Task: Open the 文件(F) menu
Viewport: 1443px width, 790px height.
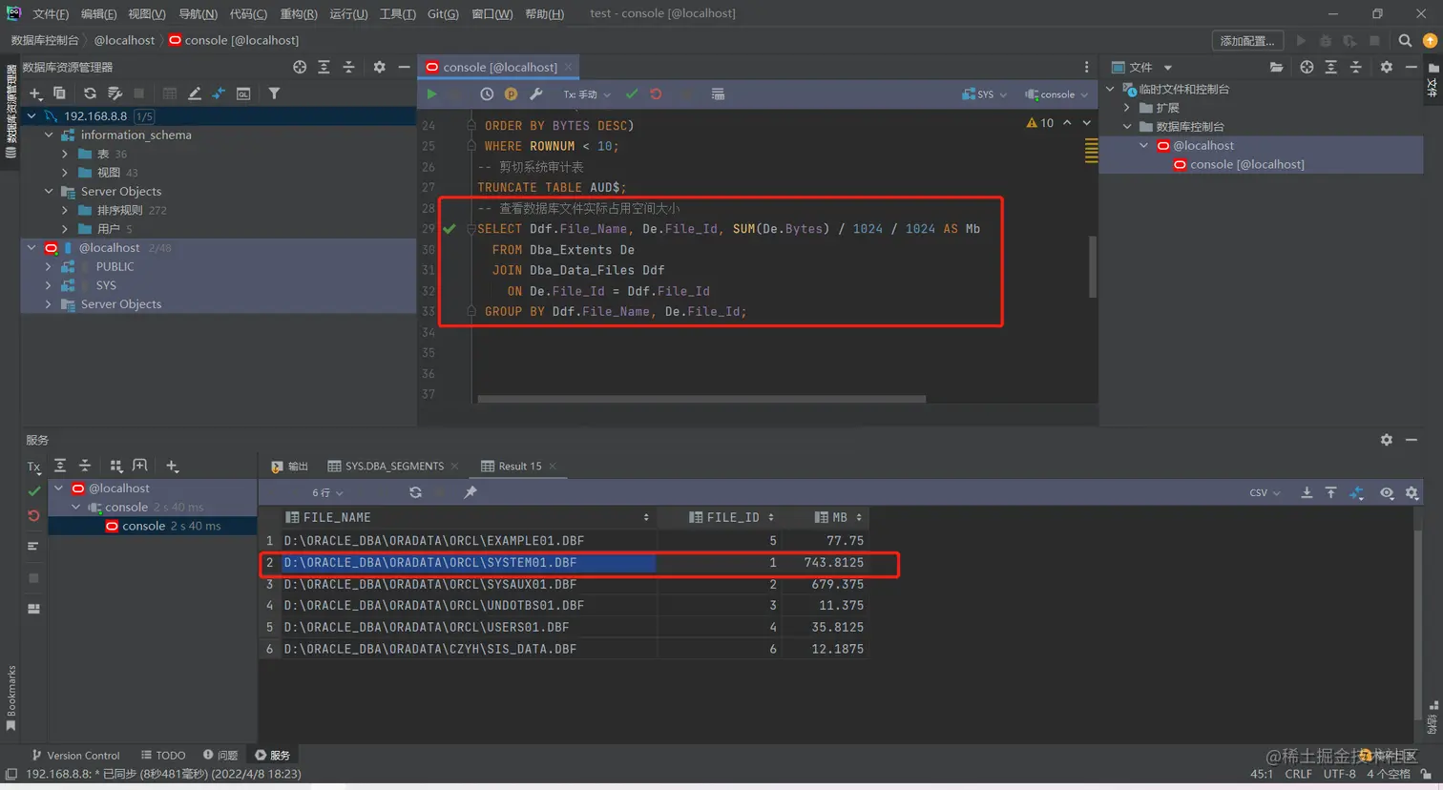Action: click(x=51, y=13)
